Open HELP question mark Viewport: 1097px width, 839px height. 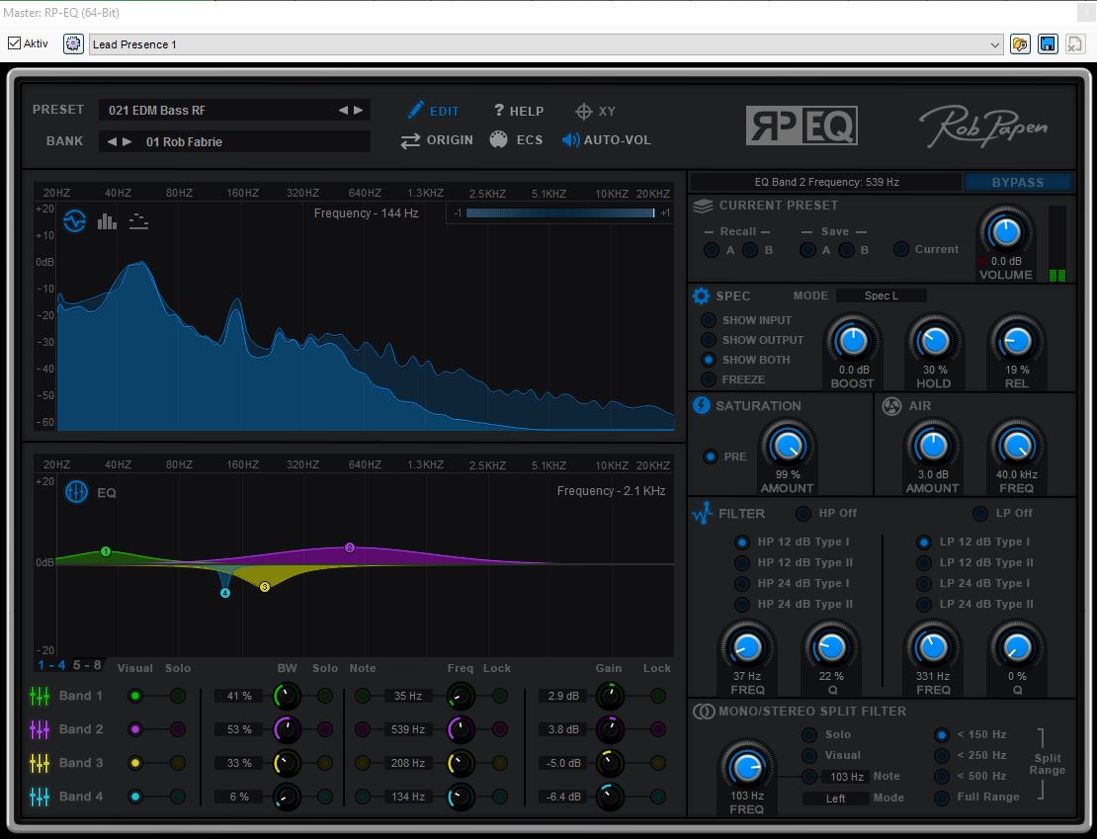499,110
